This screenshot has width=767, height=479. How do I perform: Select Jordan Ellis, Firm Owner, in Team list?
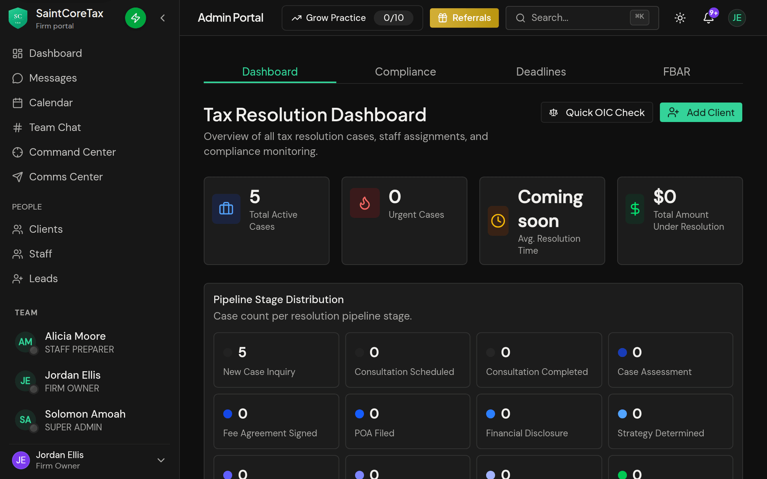tap(89, 381)
